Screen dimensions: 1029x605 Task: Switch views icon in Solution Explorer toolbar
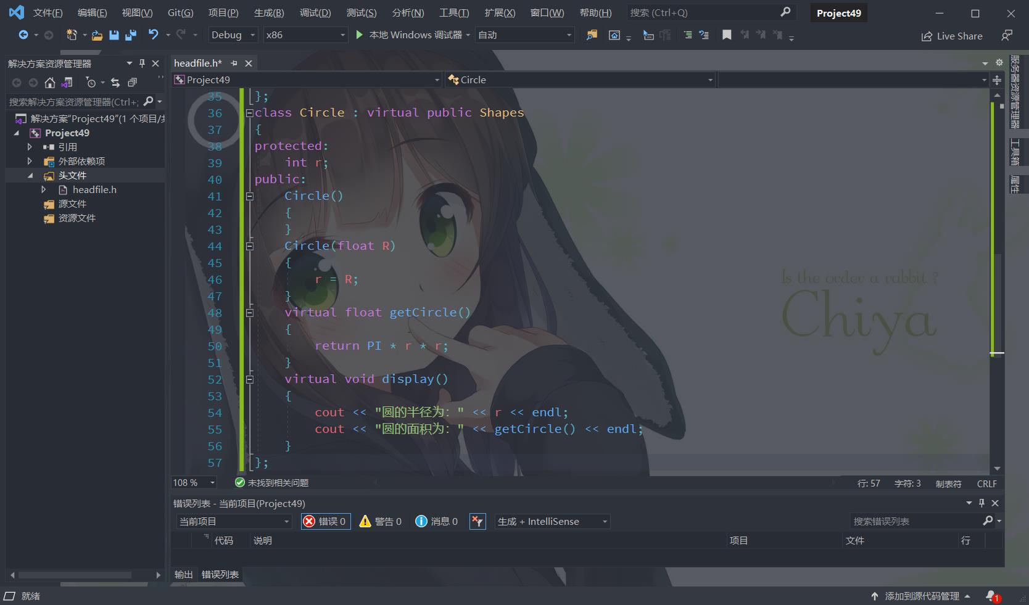(67, 82)
